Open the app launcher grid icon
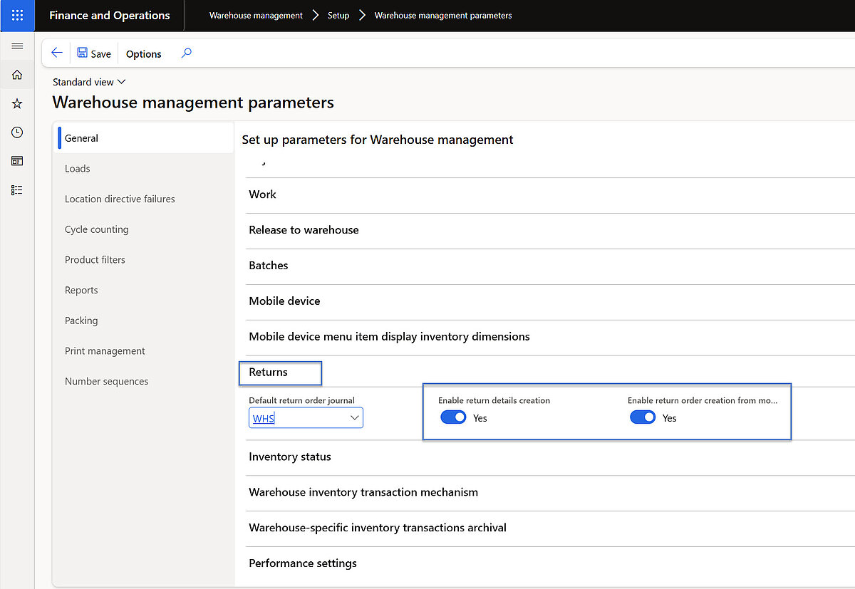This screenshot has width=855, height=589. pyautogui.click(x=16, y=16)
